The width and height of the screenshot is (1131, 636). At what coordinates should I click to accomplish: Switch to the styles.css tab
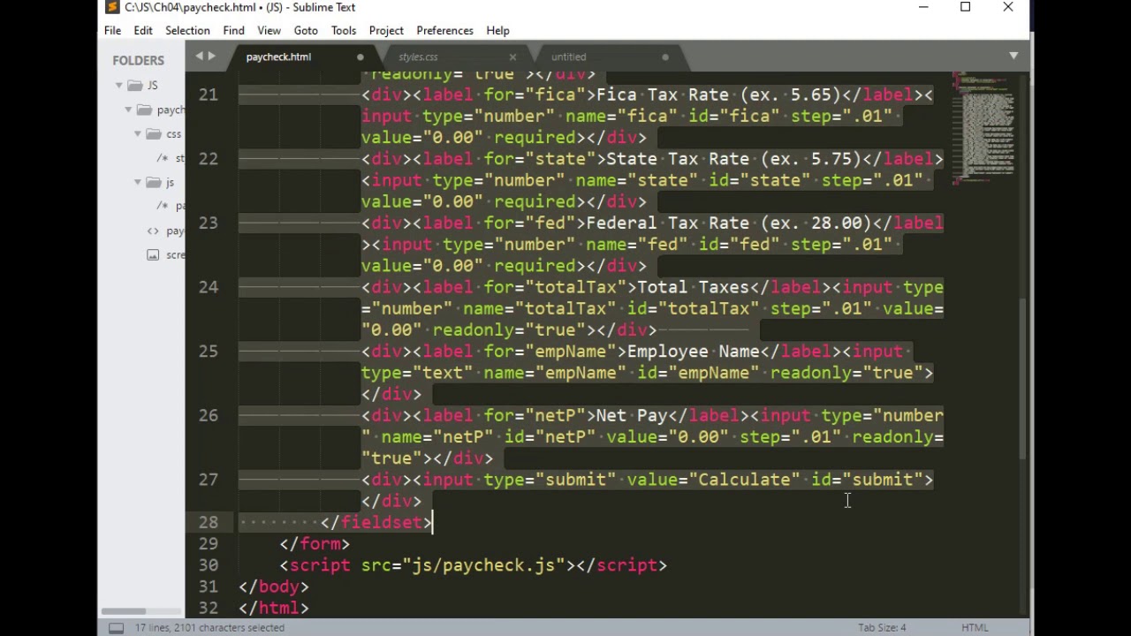[418, 57]
